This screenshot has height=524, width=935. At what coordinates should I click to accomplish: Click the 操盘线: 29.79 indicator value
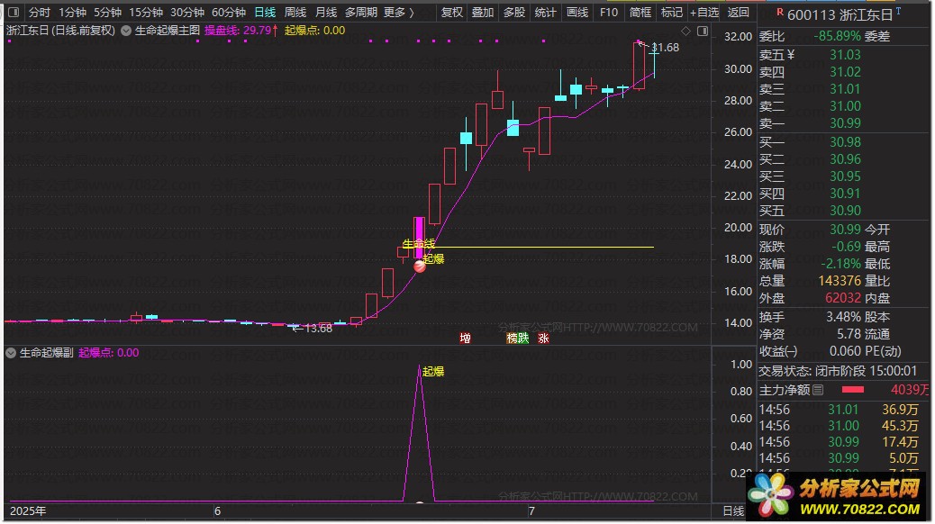241,31
